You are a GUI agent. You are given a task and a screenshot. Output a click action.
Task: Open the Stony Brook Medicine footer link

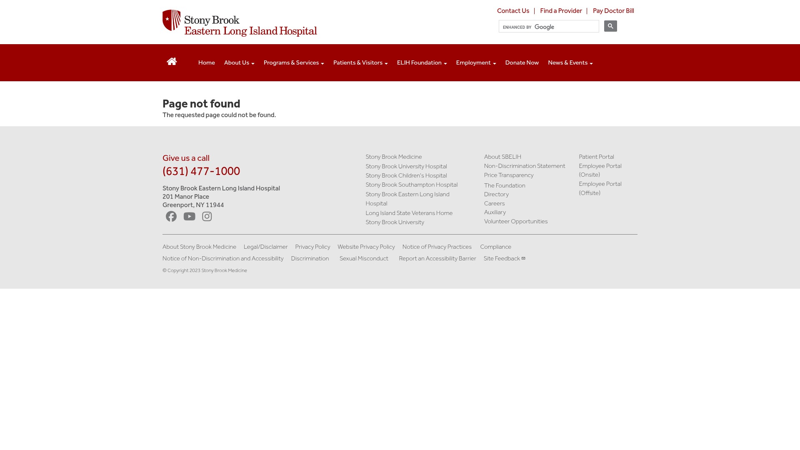[x=394, y=157]
